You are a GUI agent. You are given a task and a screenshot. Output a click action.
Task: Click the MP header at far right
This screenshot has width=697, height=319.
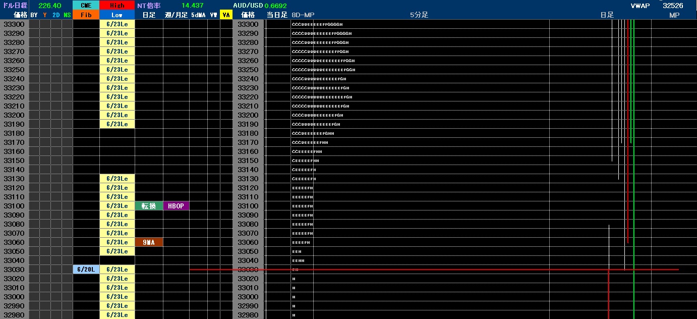point(674,15)
